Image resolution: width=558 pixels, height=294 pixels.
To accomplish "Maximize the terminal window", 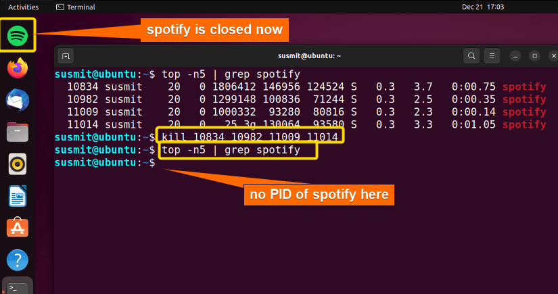I will (x=534, y=56).
